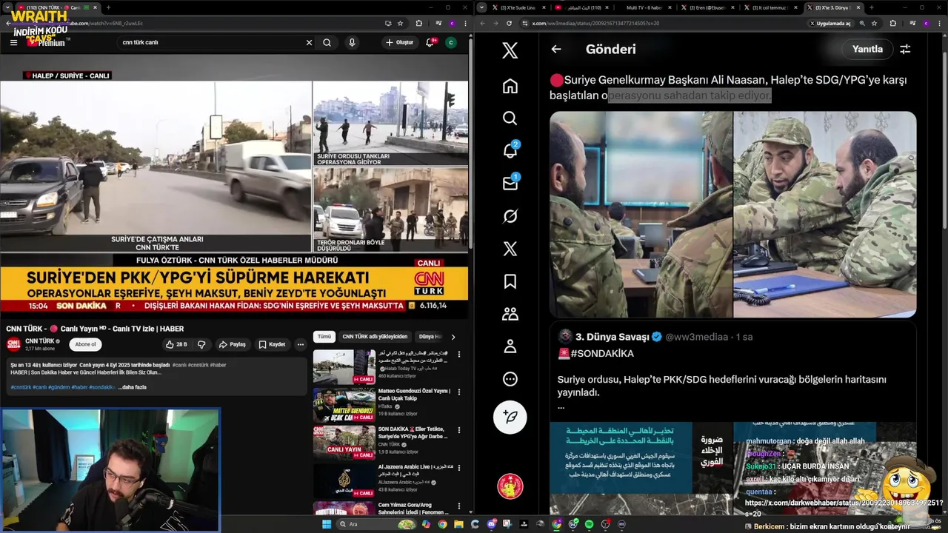Open YouTube account avatar menu

coord(450,42)
